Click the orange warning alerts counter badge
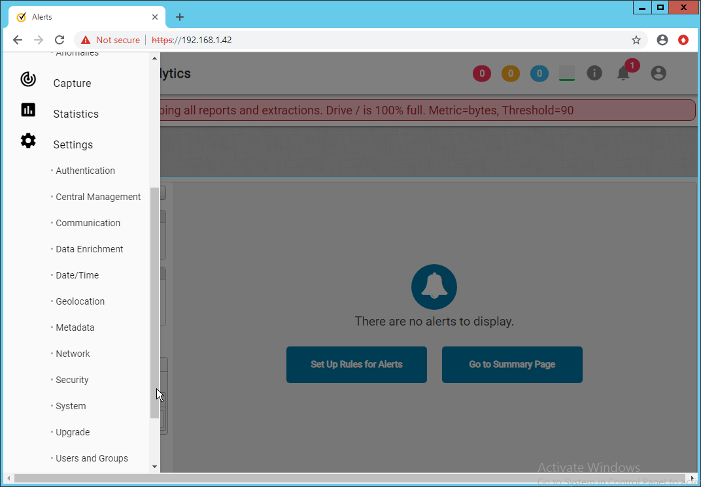 (511, 74)
